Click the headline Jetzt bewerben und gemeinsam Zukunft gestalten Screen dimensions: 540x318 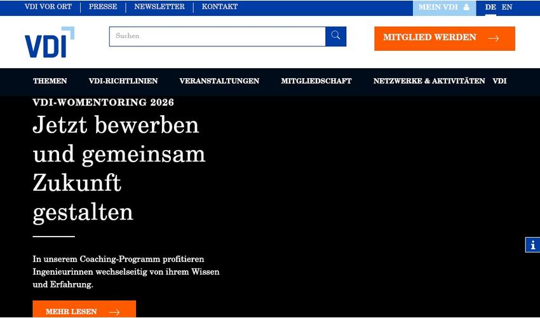pos(119,169)
